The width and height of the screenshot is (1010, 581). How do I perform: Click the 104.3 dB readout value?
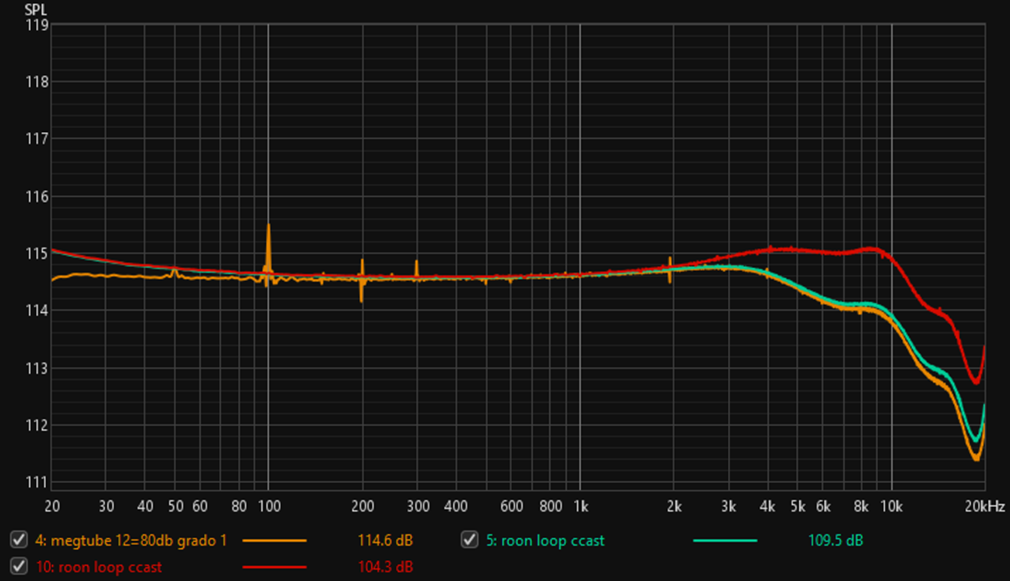pyautogui.click(x=385, y=567)
